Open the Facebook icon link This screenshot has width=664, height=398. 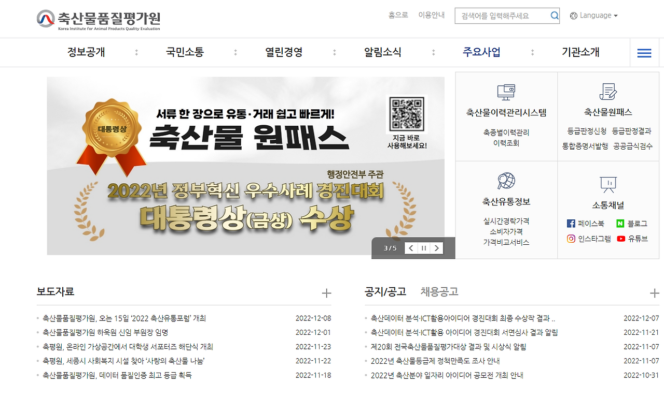tap(571, 224)
